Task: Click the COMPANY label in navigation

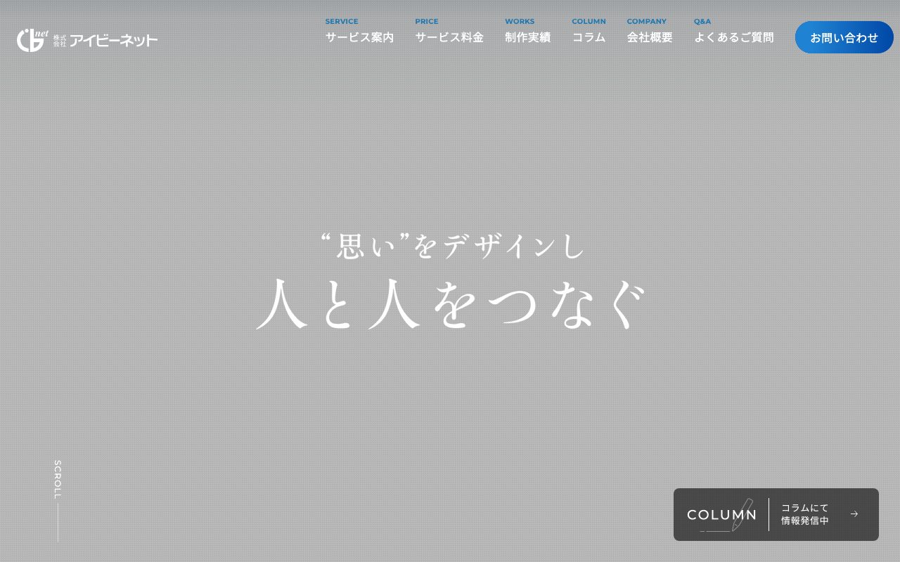Action: (647, 21)
